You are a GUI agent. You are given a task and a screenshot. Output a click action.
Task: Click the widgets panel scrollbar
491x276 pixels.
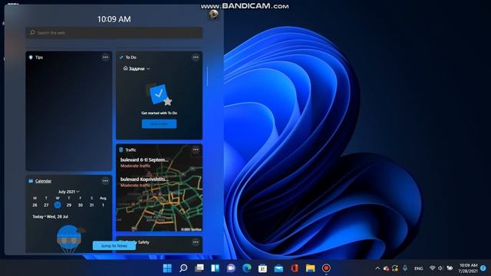tap(207, 76)
